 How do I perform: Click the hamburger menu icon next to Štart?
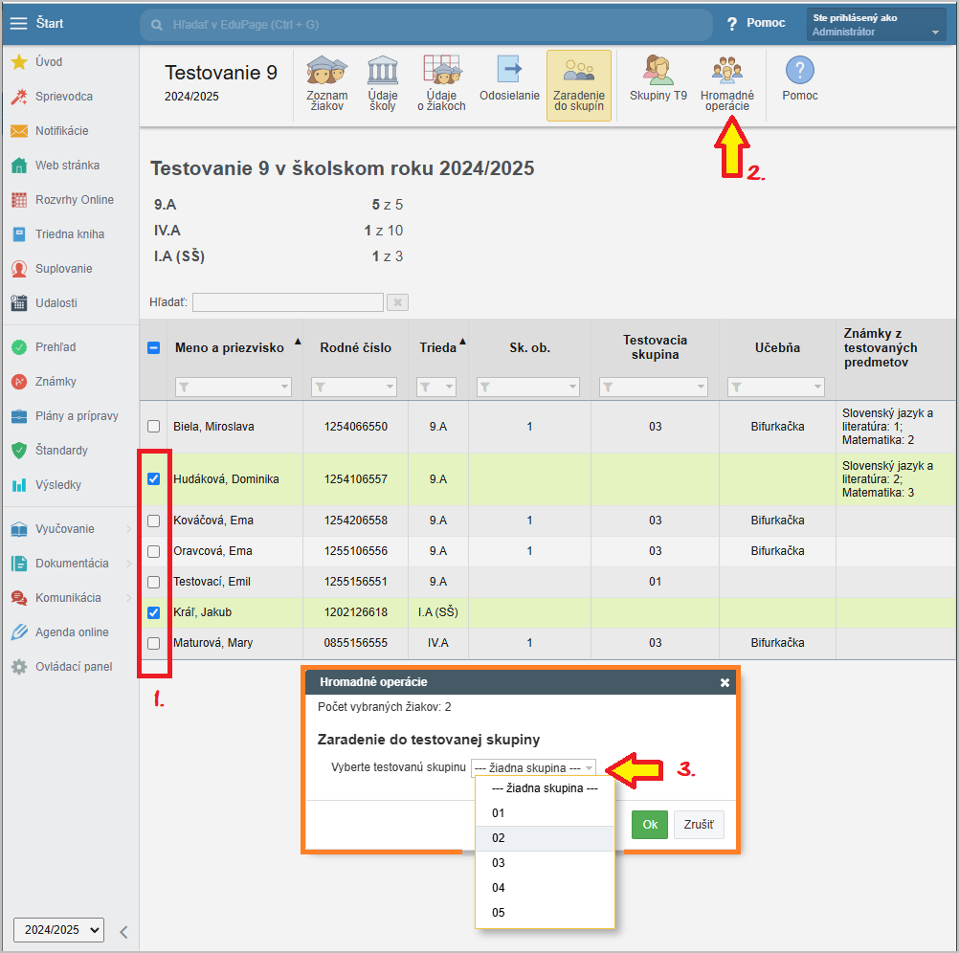[x=19, y=23]
